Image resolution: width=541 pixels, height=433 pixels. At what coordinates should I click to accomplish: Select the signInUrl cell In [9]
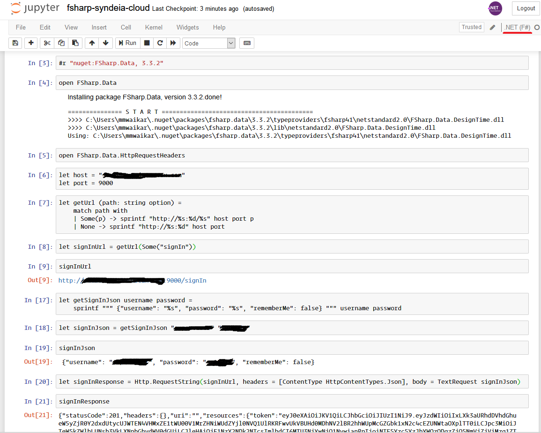tap(292, 266)
